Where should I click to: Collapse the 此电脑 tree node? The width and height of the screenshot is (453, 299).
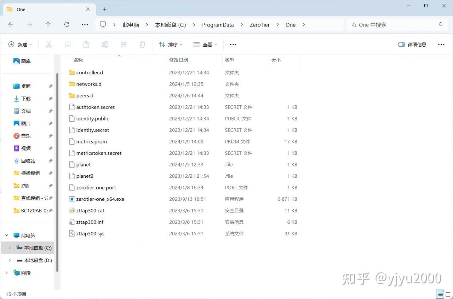[7, 235]
